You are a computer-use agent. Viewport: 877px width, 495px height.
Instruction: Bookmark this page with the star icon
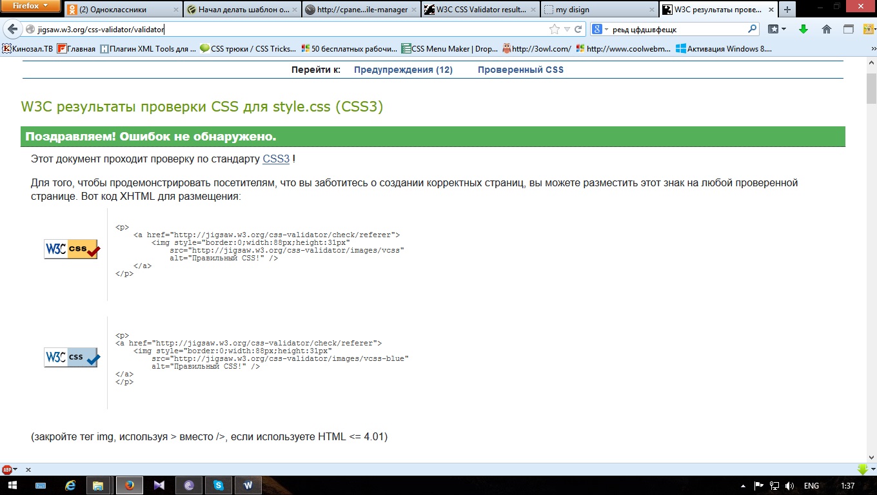(x=554, y=29)
